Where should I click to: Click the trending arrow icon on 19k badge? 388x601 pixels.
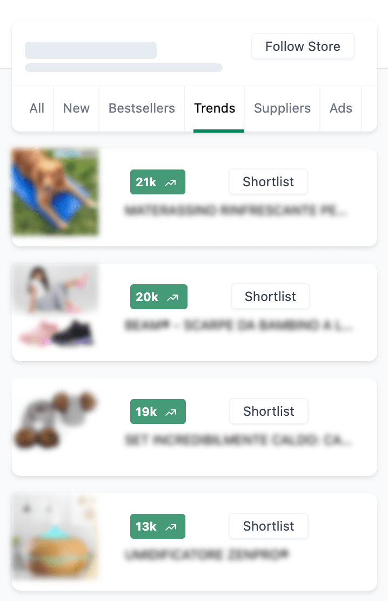point(171,412)
